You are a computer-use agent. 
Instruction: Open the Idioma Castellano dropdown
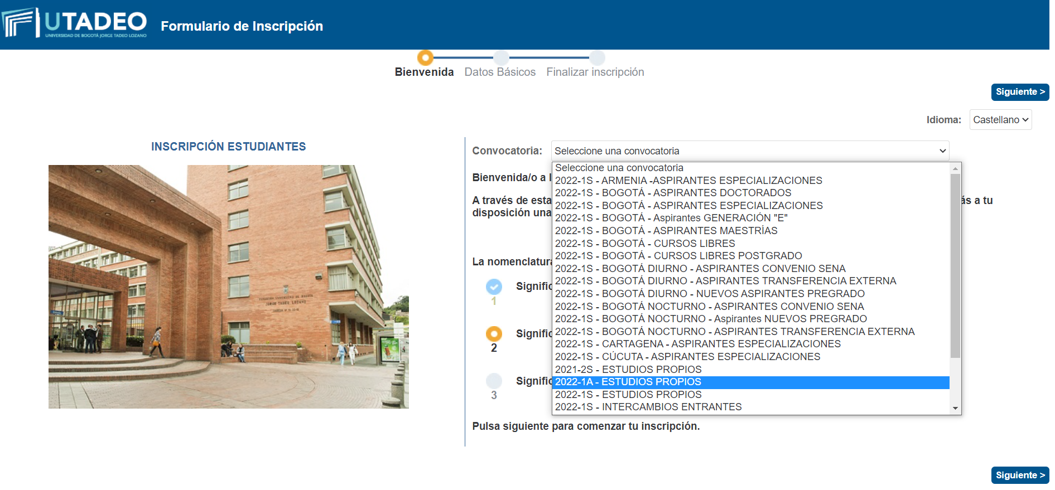coord(1000,120)
